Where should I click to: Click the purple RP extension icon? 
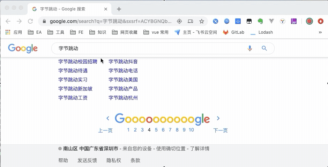294,21
